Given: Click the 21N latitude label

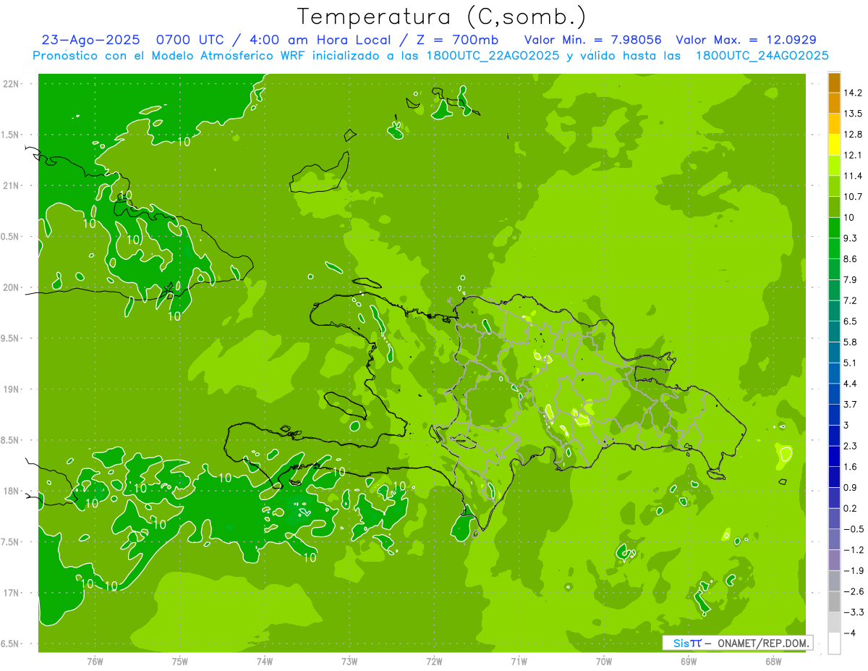Looking at the screenshot, I should click(12, 186).
